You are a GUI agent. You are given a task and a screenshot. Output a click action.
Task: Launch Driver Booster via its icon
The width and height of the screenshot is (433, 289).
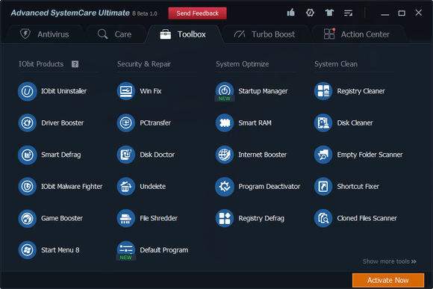28,123
